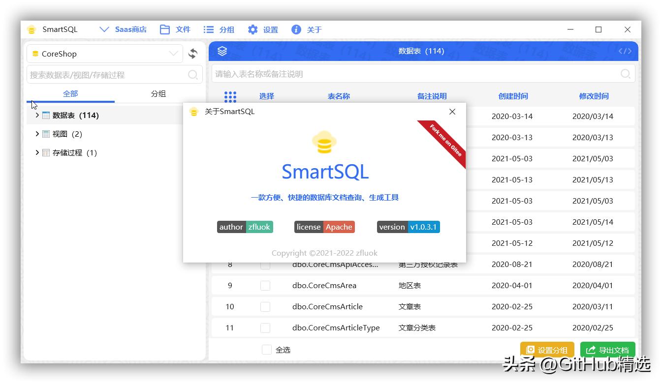Screen dimensions: 662x384
Task: Open the 文件 menu
Action: point(175,30)
